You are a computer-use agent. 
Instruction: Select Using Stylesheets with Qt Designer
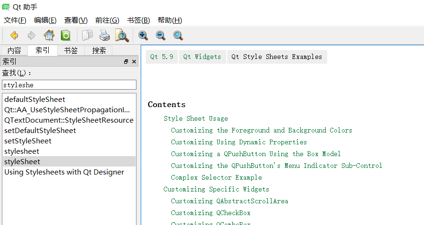pos(69,172)
